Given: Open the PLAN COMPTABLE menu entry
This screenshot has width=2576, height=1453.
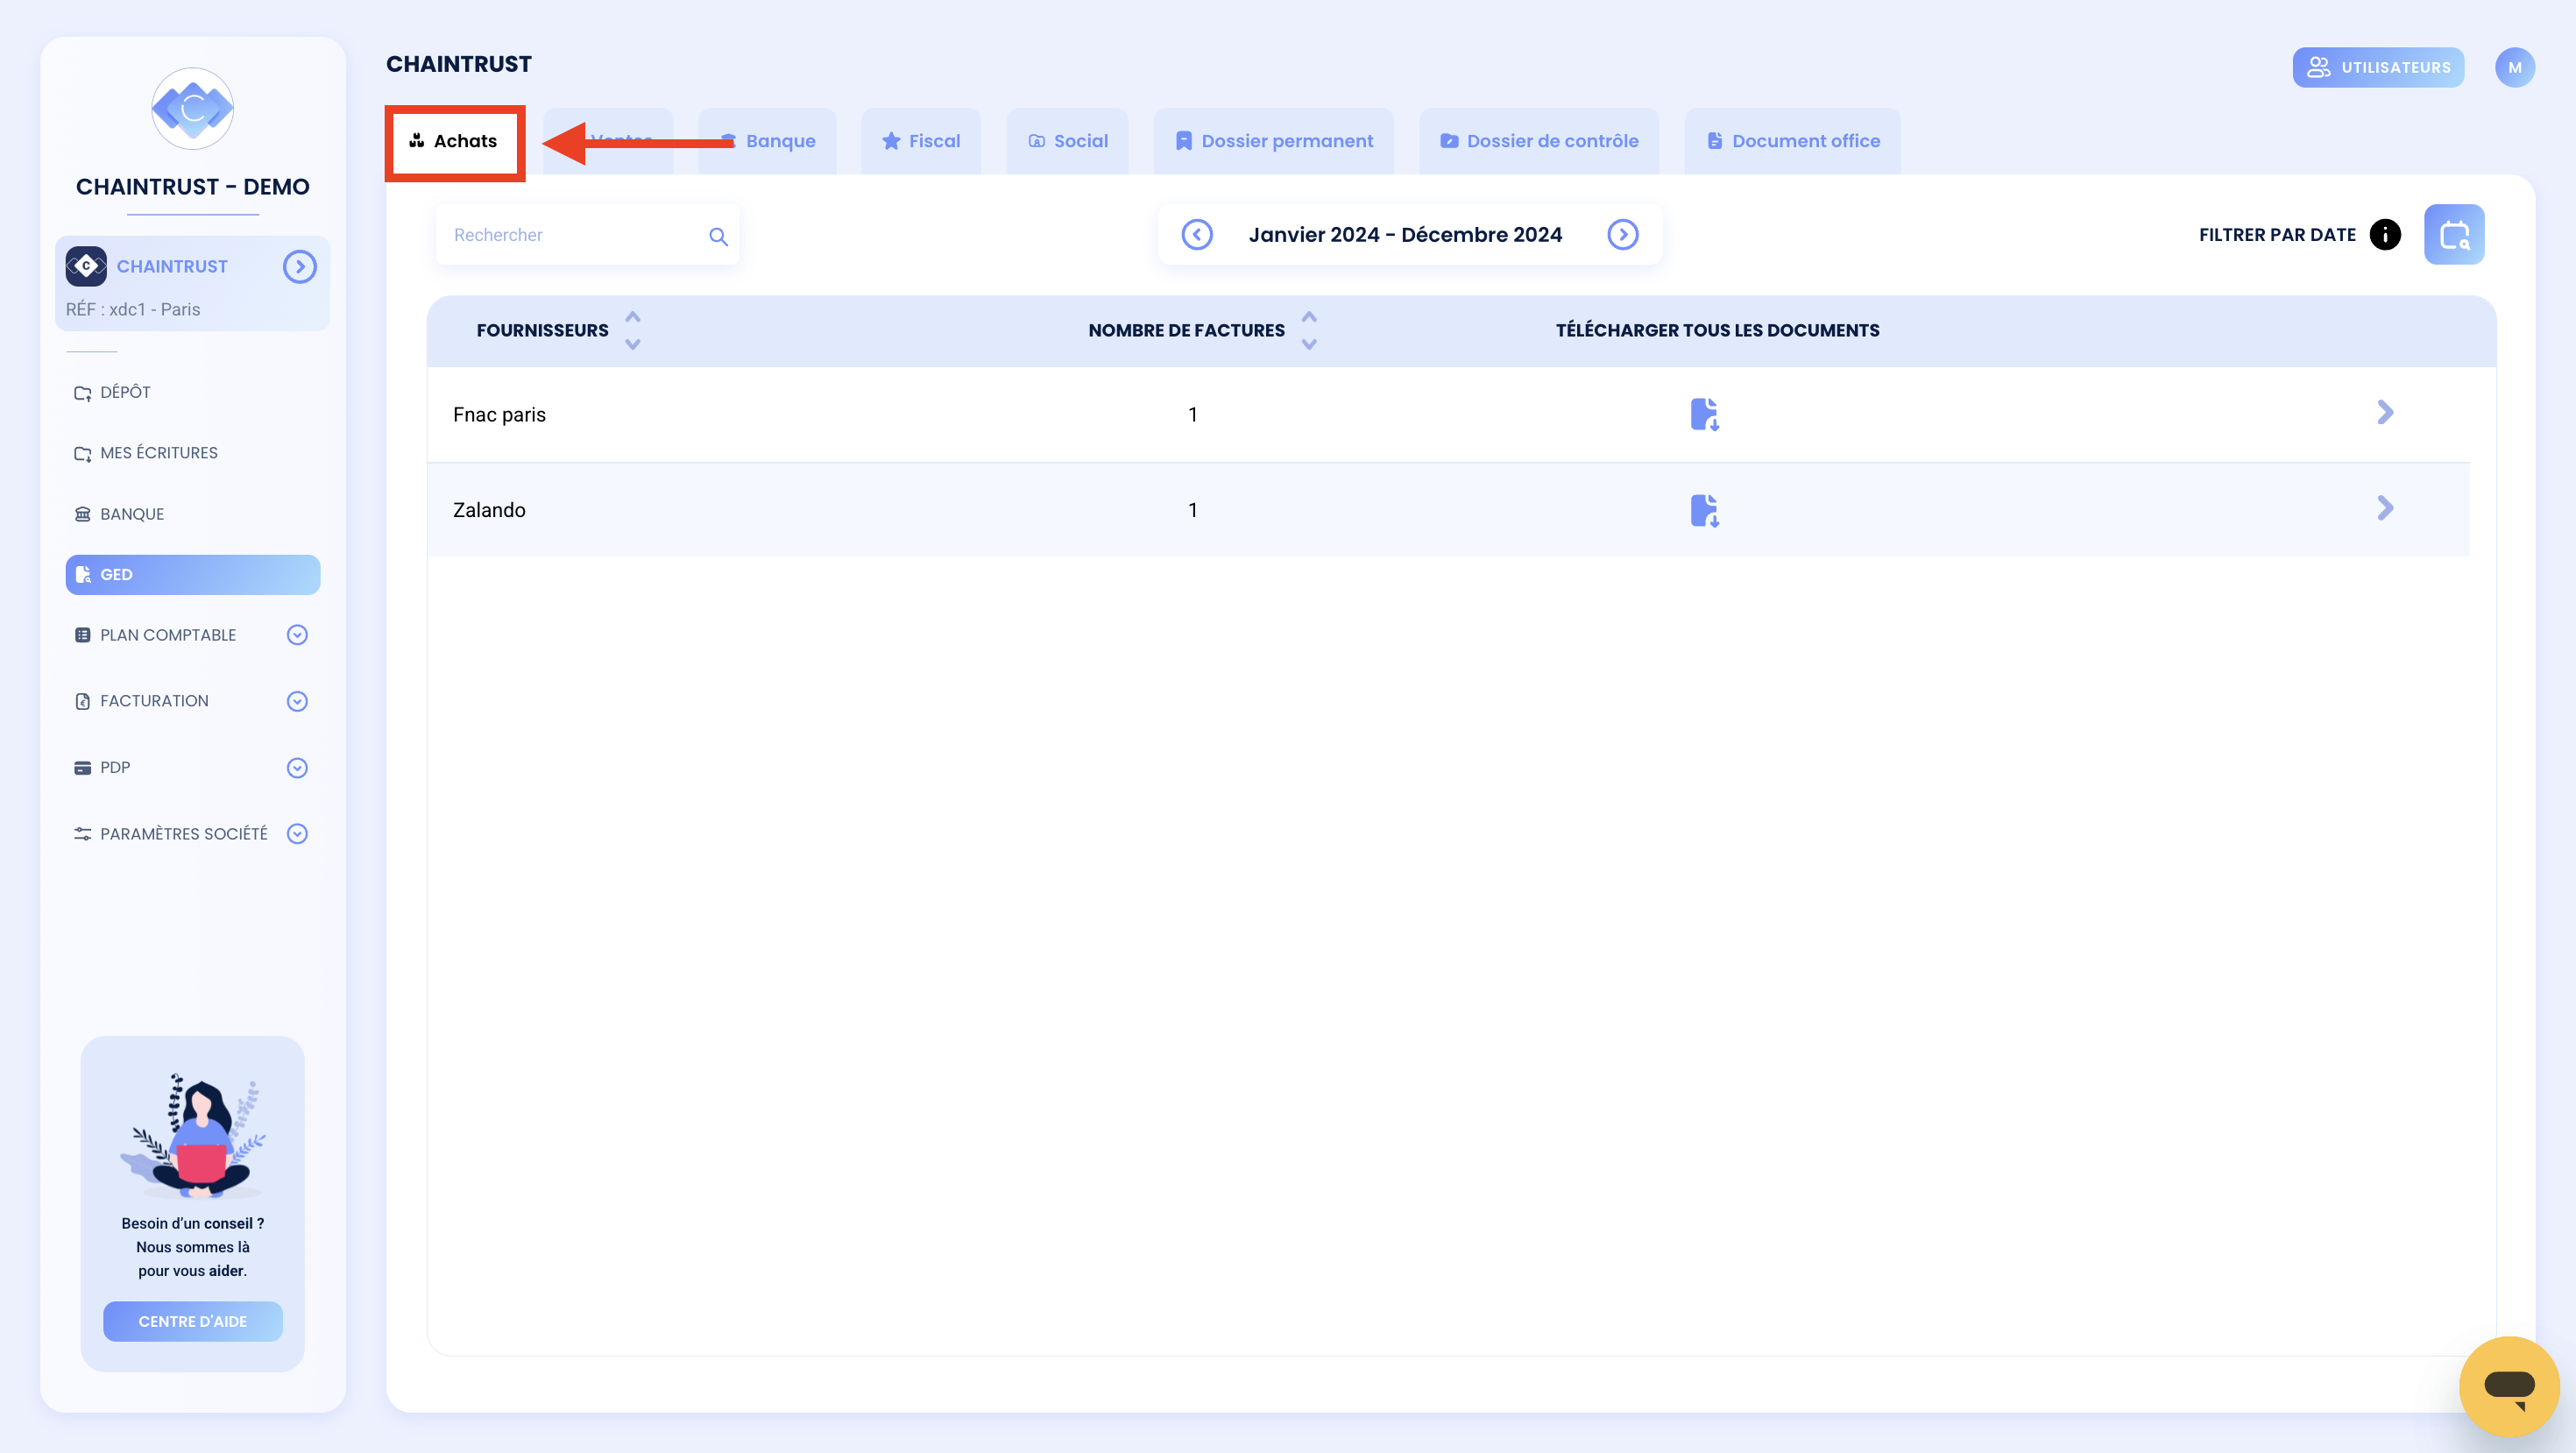Looking at the screenshot, I should click(x=156, y=635).
